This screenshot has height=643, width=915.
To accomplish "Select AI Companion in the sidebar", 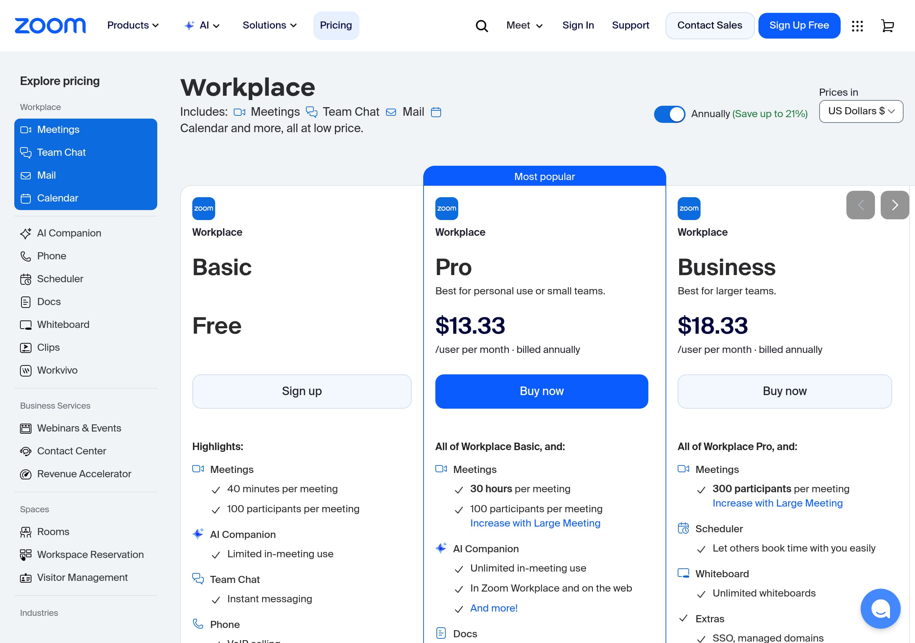I will coord(69,233).
